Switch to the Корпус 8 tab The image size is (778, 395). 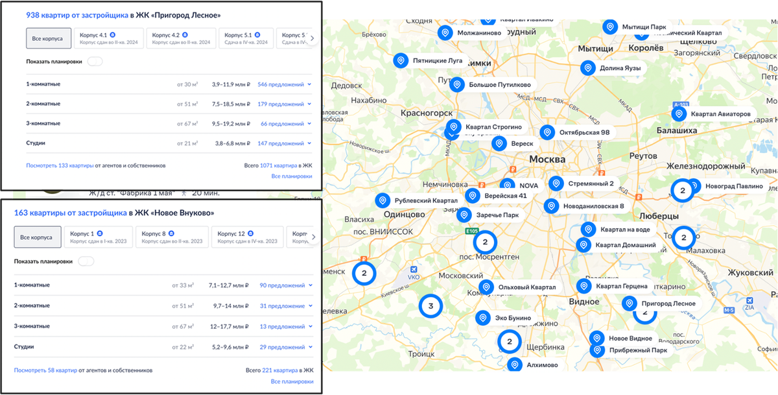click(172, 237)
